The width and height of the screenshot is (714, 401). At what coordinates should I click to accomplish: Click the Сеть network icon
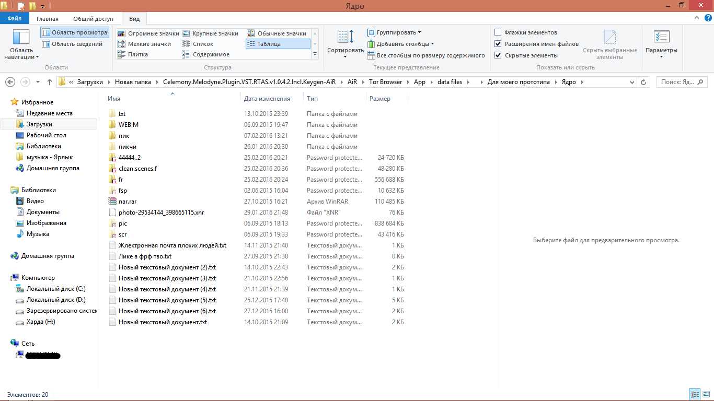15,344
